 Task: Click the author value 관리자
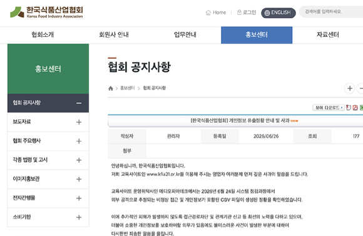(x=173, y=136)
